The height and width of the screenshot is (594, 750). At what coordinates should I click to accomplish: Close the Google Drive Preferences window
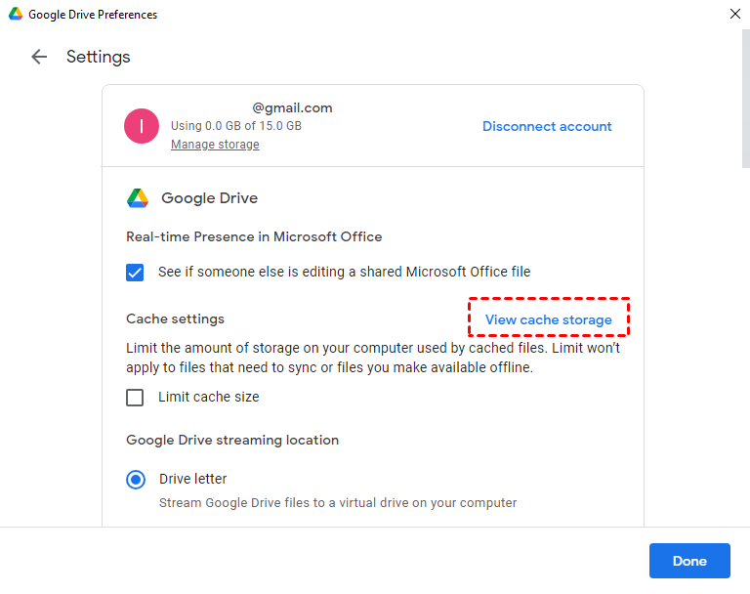pyautogui.click(x=734, y=15)
